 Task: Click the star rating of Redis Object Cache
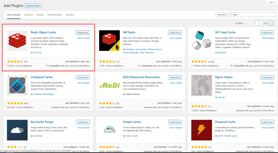(x=15, y=61)
